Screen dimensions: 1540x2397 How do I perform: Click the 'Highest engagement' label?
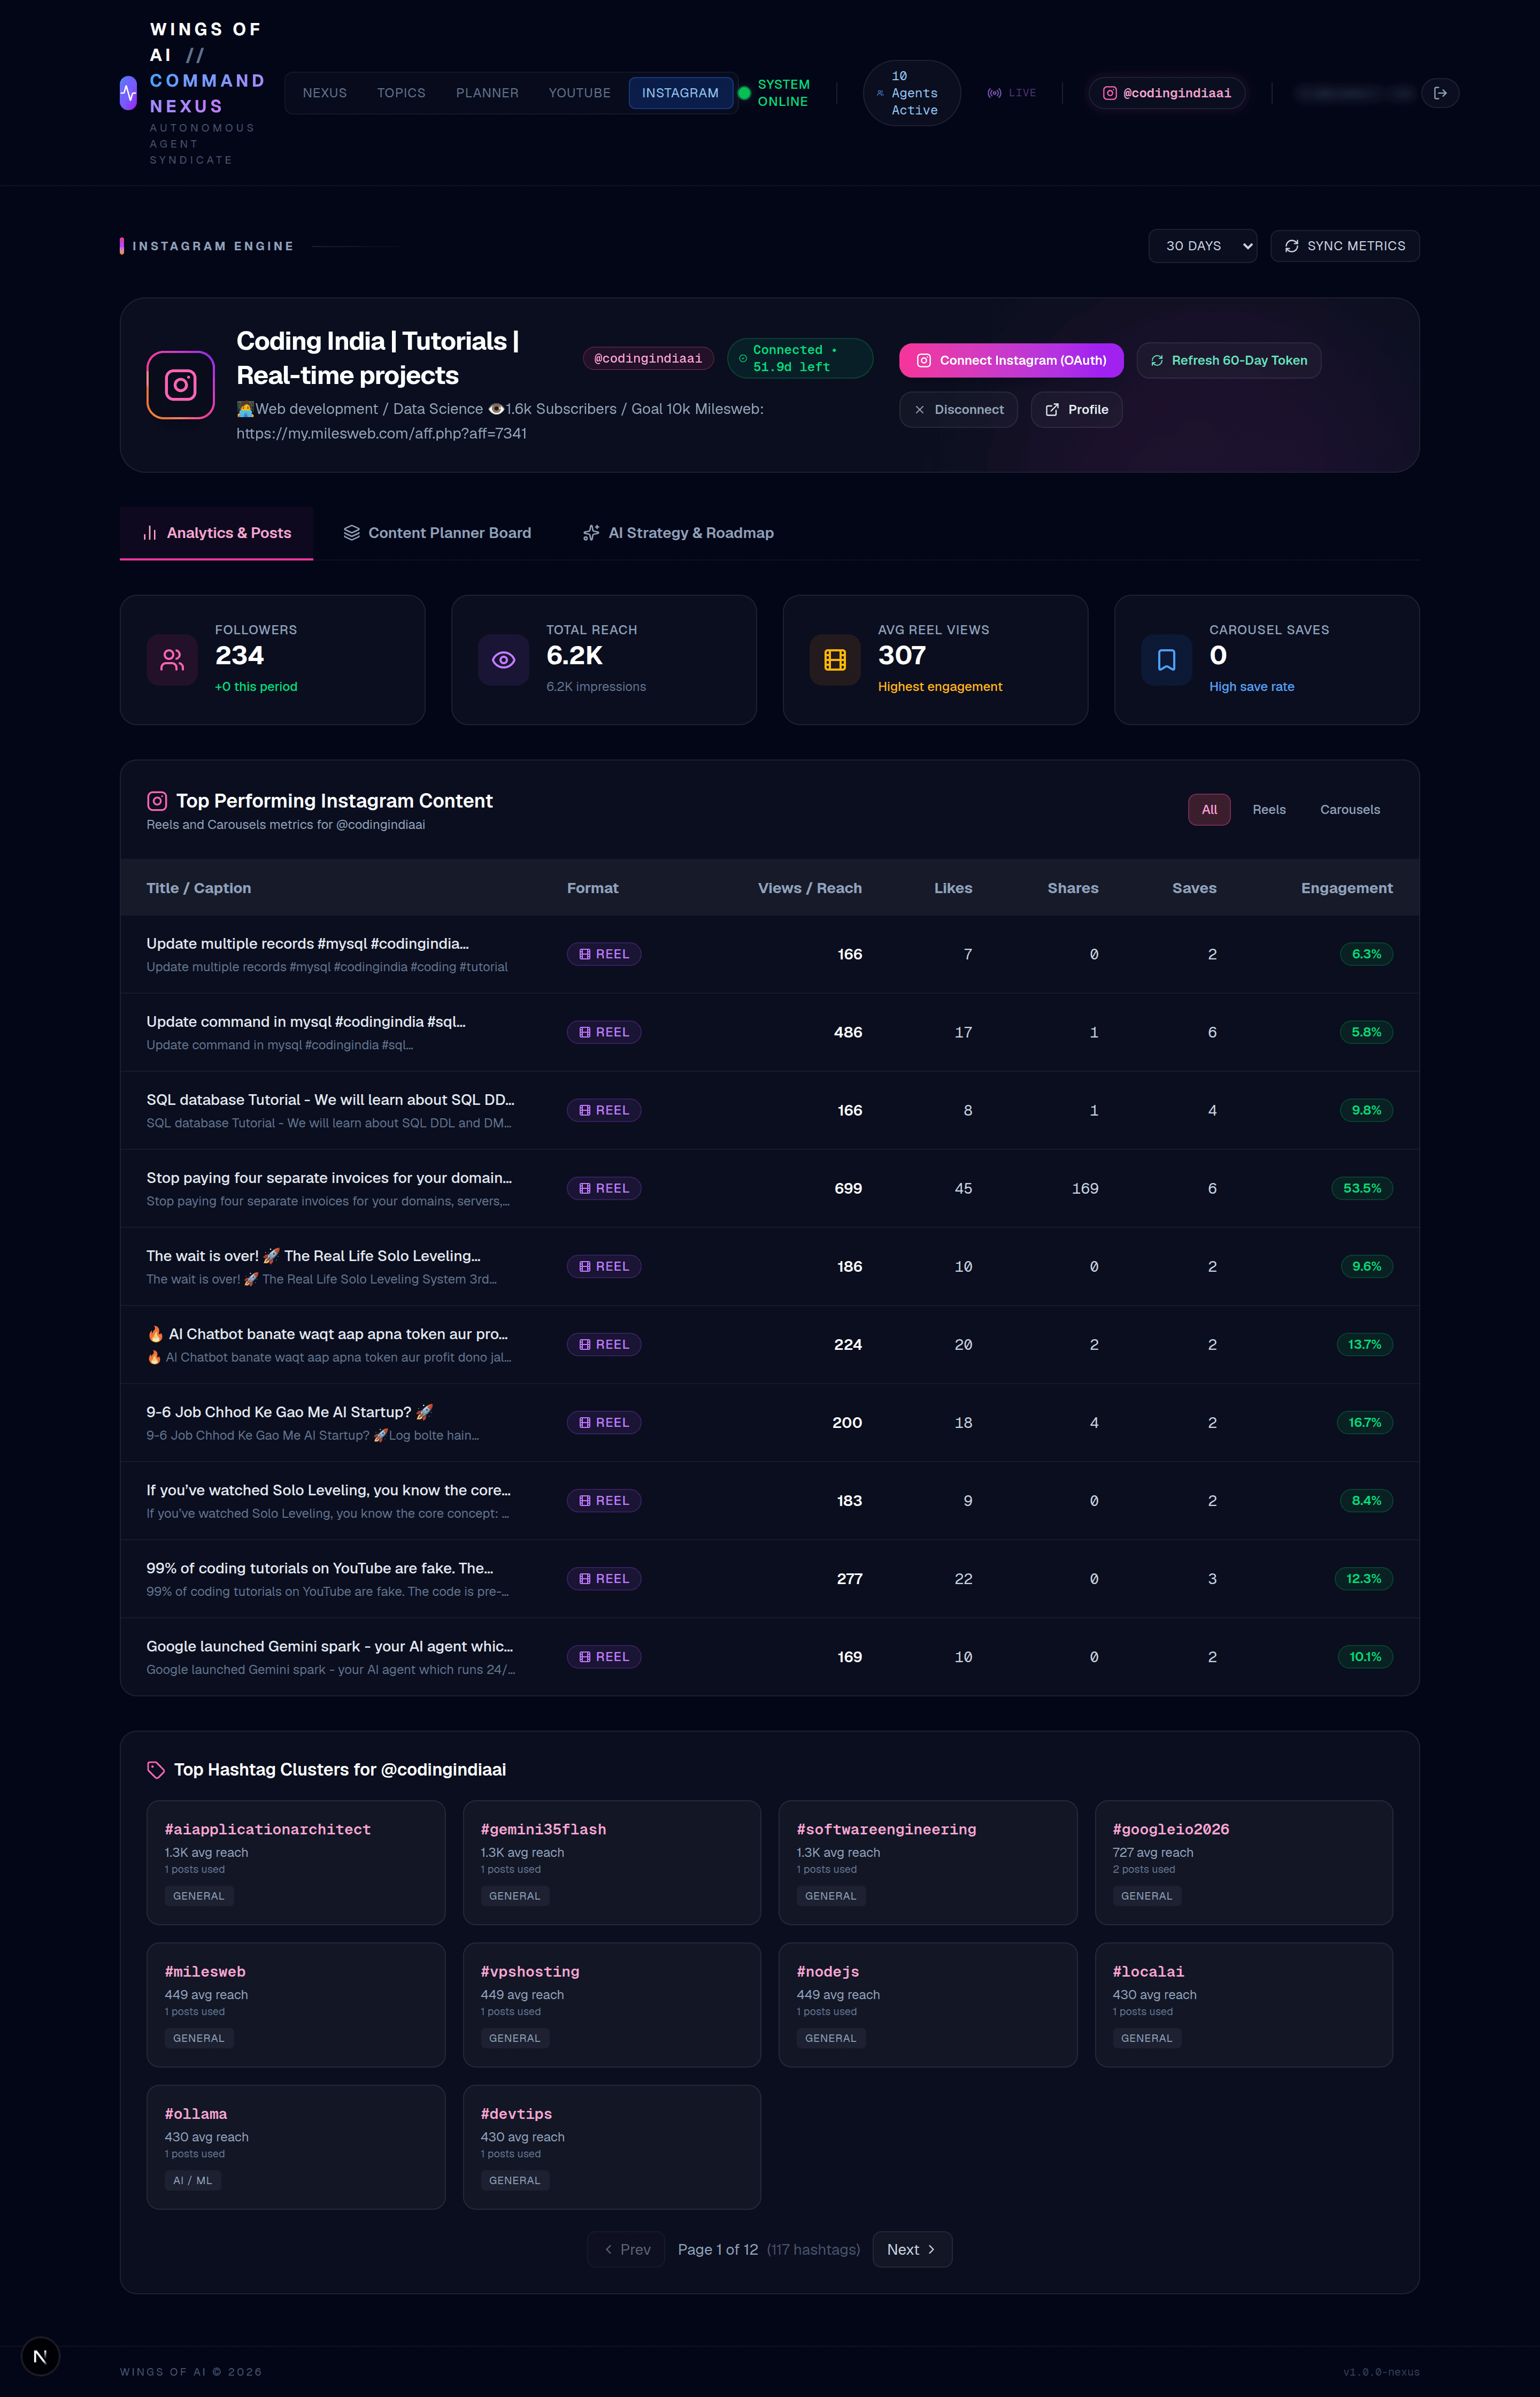(940, 687)
